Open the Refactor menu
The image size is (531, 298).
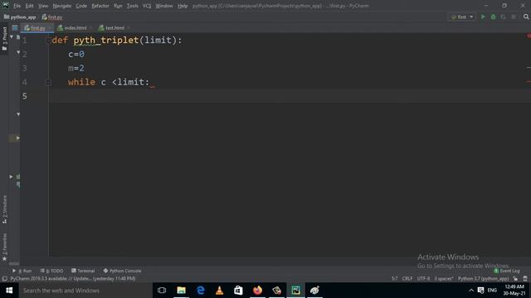click(x=100, y=6)
